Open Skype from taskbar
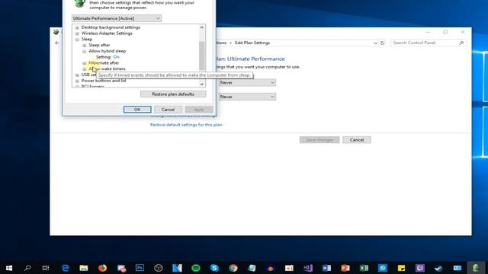Screen dimensions: 488x274 (214, 268)
